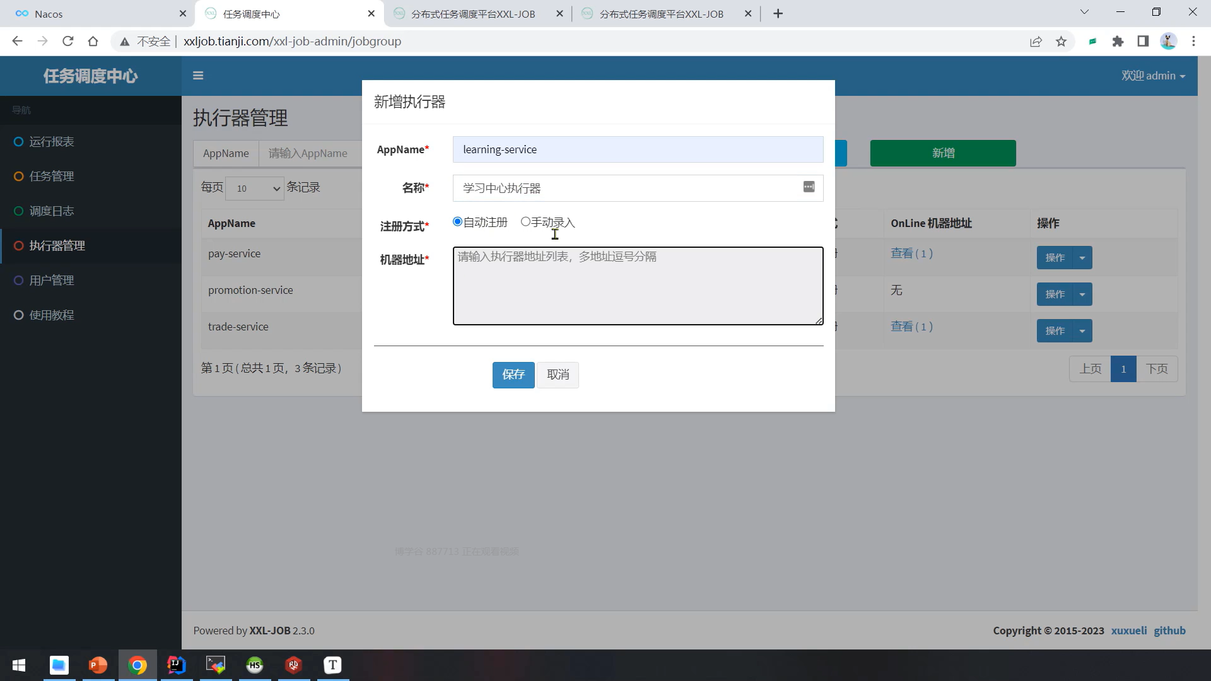This screenshot has width=1211, height=681.
Task: Open the records-per-page dropdown showing 10
Action: click(255, 189)
